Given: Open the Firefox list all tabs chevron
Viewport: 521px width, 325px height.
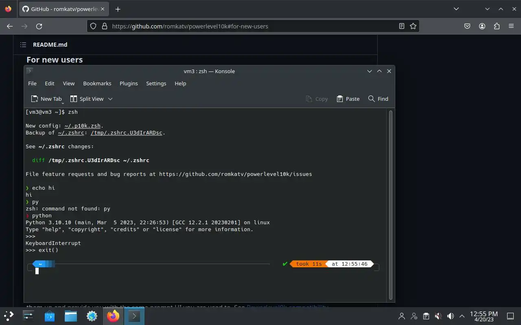Looking at the screenshot, I should (x=456, y=9).
